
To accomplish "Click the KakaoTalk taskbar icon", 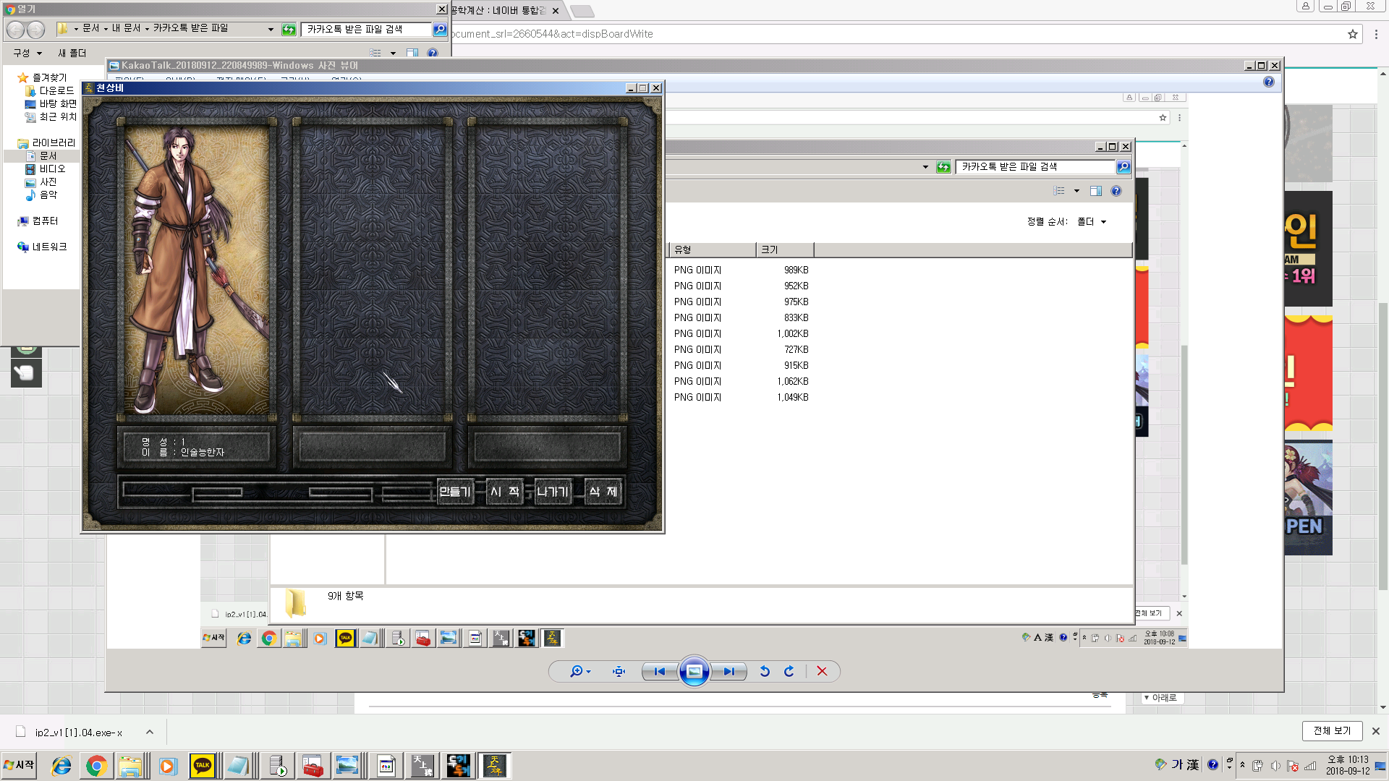I will pos(203,765).
